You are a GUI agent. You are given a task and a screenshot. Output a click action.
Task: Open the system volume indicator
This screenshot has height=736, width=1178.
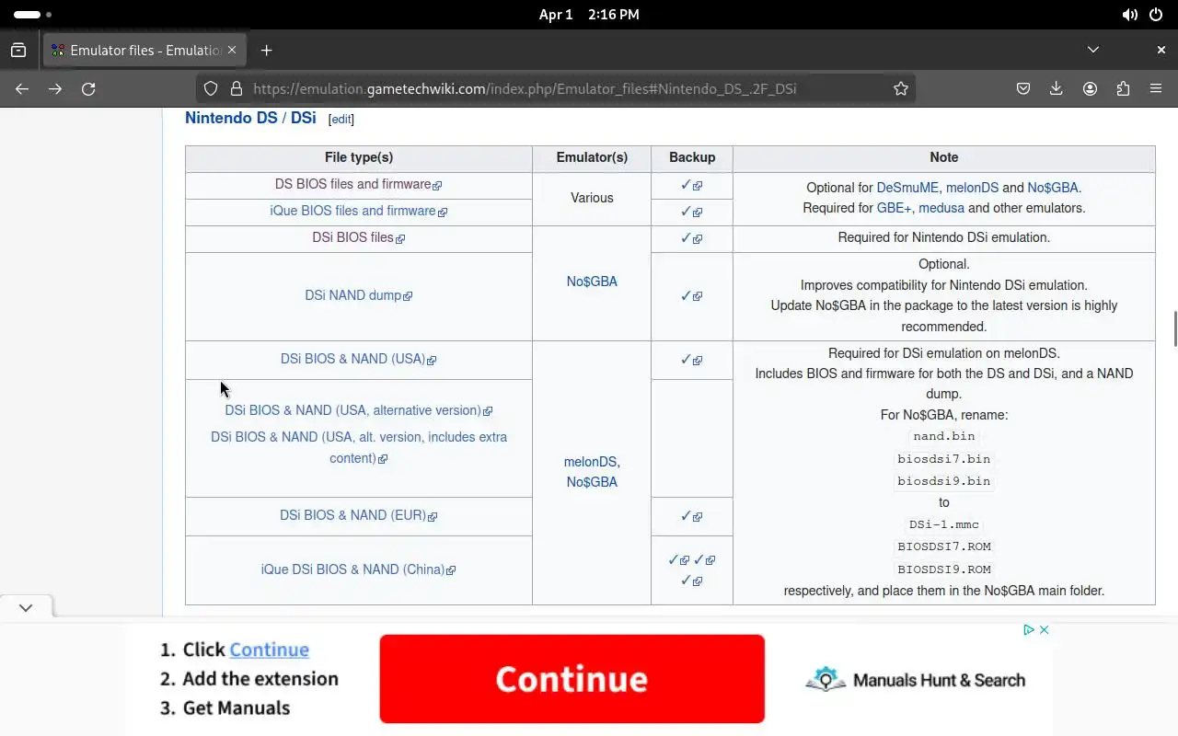(1129, 15)
